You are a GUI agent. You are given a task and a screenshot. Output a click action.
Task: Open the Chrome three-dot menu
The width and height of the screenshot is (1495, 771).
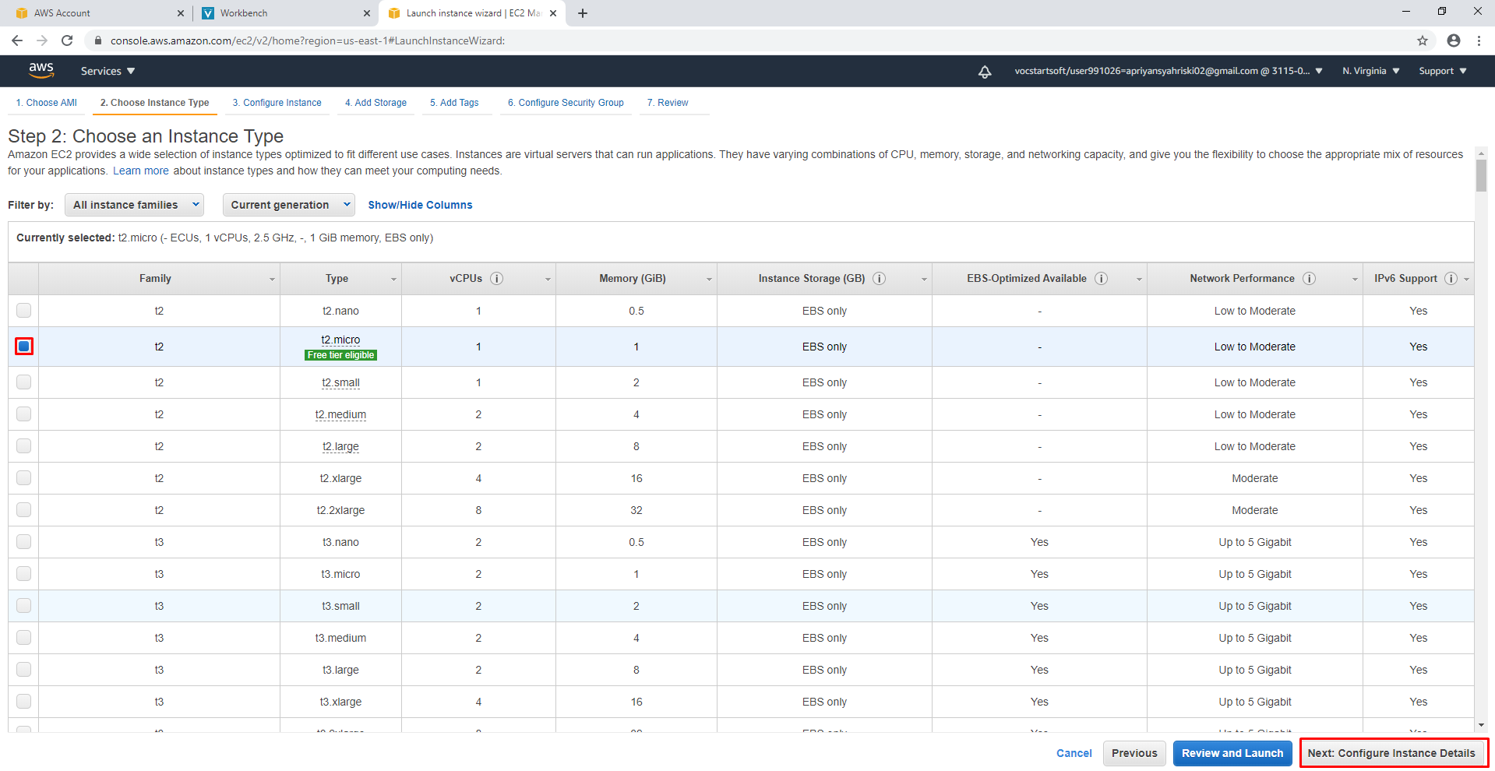(1479, 40)
